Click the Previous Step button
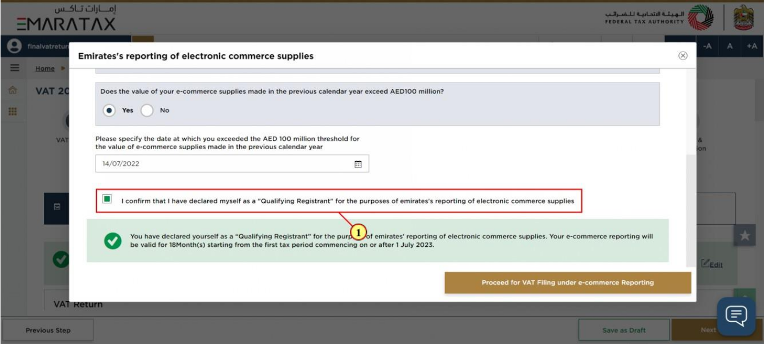Image resolution: width=764 pixels, height=344 pixels. coord(48,330)
